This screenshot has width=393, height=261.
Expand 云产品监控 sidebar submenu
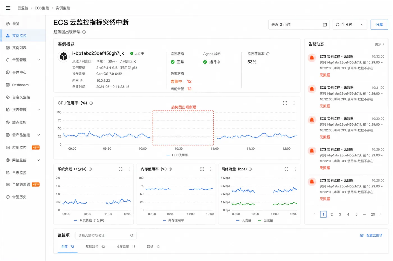pyautogui.click(x=39, y=135)
